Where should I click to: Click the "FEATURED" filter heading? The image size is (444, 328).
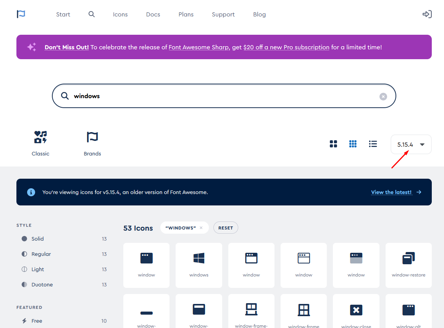29,307
